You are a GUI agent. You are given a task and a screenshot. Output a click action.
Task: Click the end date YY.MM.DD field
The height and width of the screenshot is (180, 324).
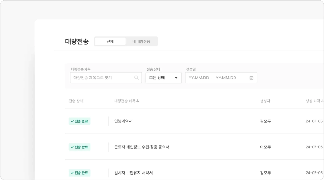[226, 78]
